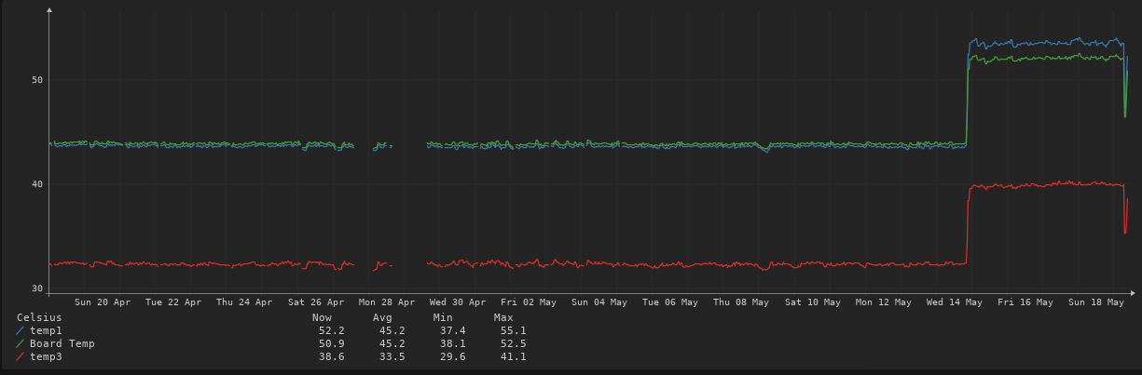Select the Fri 02 May date tick
This screenshot has width=1142, height=375.
(x=529, y=301)
